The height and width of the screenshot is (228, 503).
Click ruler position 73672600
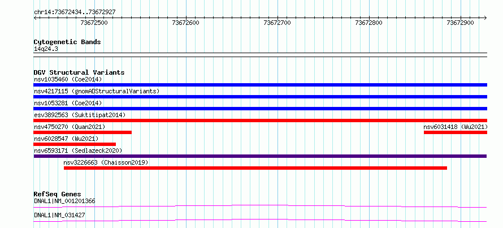pos(186,23)
